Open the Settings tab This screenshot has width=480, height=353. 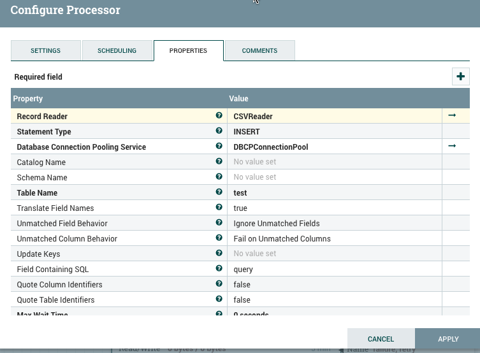coord(46,51)
